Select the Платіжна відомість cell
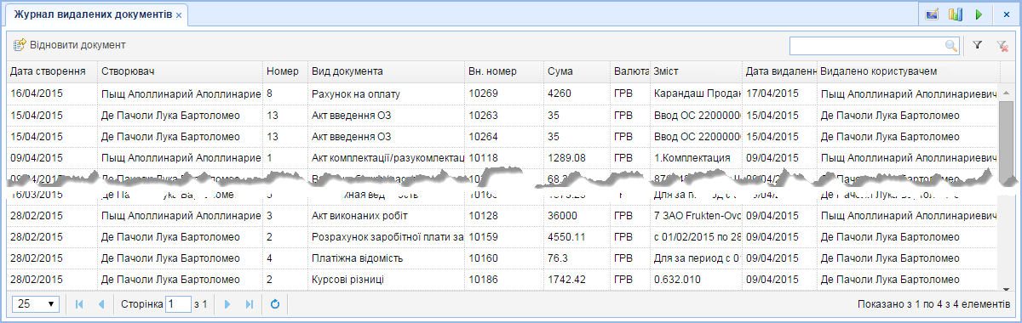 [x=386, y=258]
